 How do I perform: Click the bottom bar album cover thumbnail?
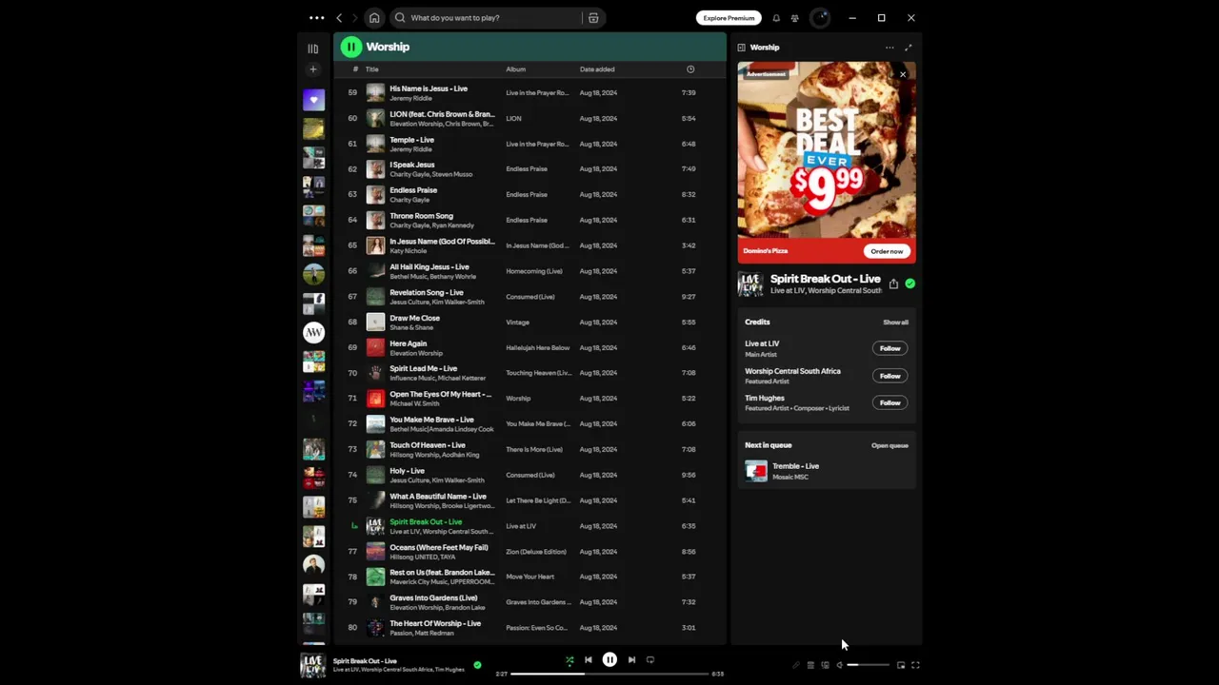tap(312, 665)
